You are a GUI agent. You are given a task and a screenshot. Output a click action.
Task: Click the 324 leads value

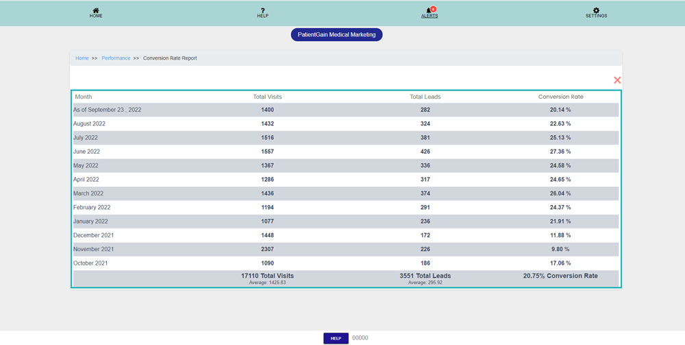coord(425,123)
